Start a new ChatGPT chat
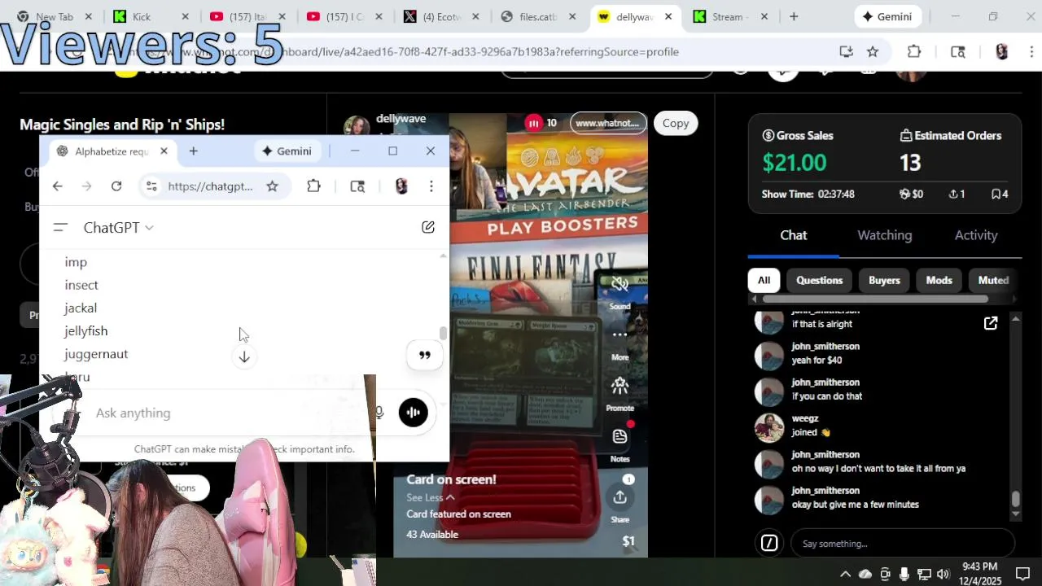1042x586 pixels. point(428,227)
